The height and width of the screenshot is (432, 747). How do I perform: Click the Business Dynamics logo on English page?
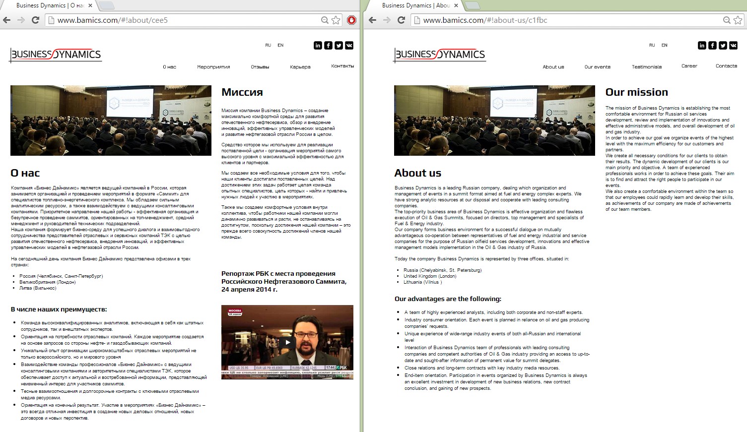(x=440, y=55)
